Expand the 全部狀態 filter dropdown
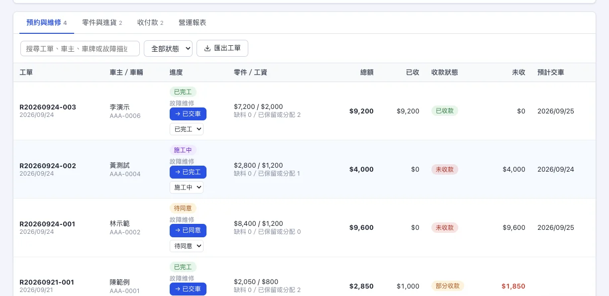The width and height of the screenshot is (609, 296). pyautogui.click(x=168, y=48)
